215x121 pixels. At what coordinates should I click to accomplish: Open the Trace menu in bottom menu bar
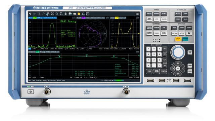click(33, 81)
